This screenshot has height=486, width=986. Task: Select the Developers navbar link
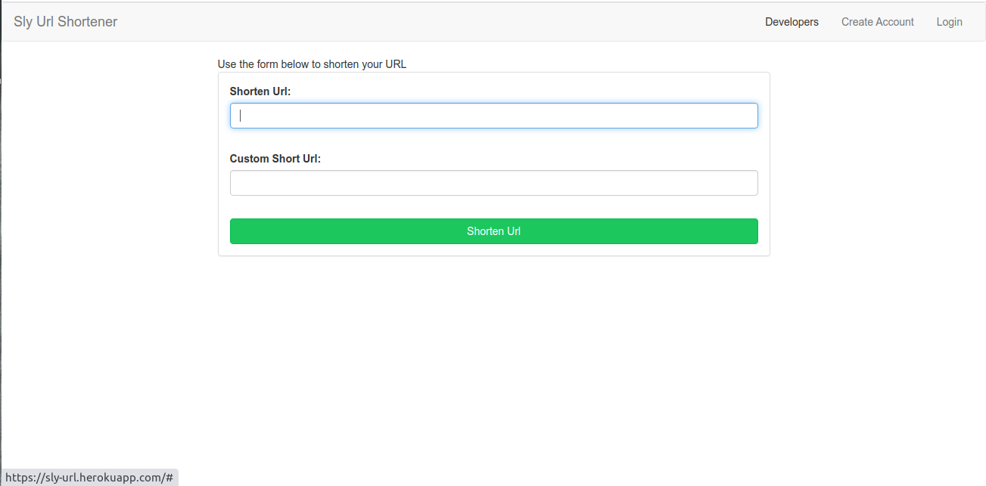click(792, 22)
